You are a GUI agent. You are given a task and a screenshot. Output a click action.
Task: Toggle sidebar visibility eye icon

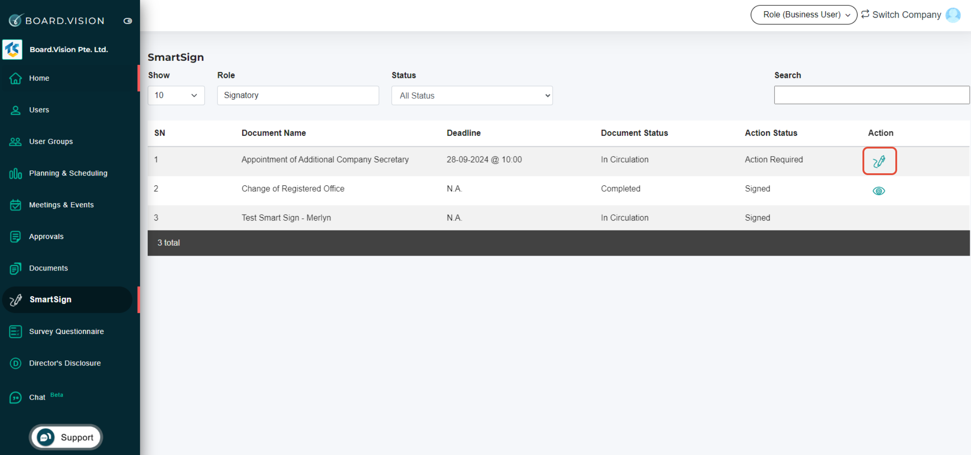pos(128,21)
